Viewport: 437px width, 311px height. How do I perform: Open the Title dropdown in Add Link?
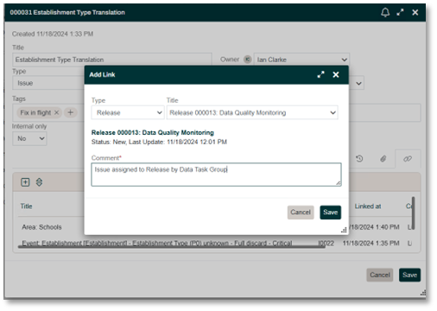pos(252,112)
